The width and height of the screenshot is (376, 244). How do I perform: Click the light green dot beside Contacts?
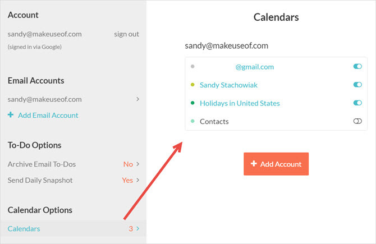coord(192,121)
